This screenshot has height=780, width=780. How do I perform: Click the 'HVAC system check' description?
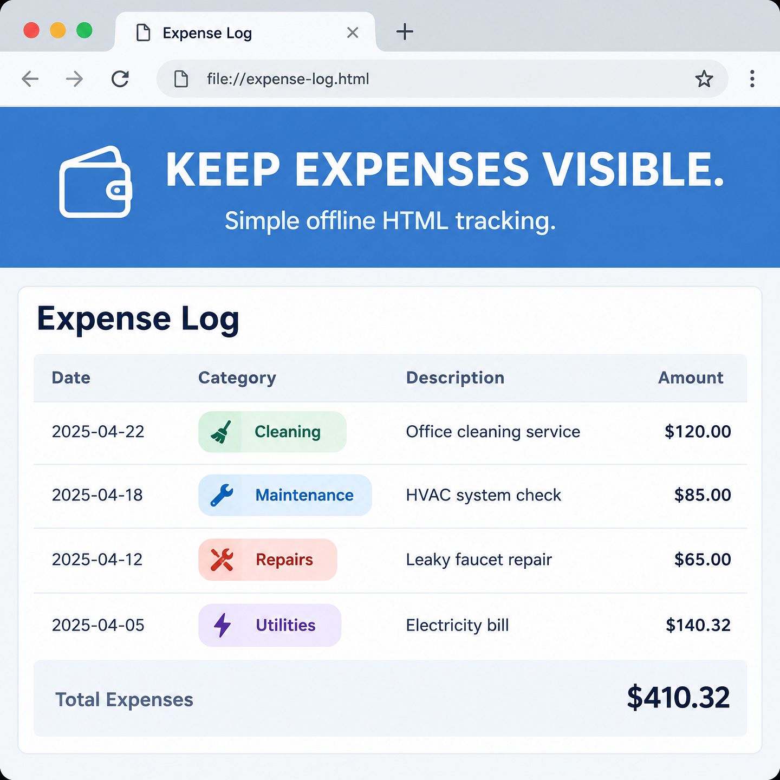click(483, 495)
